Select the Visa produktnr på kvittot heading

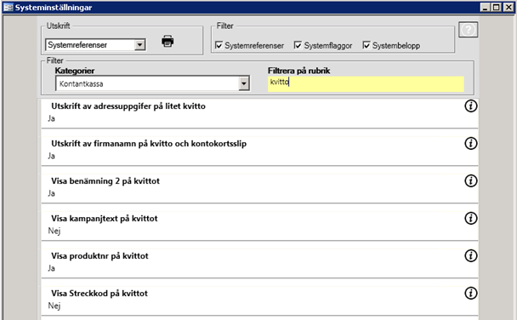tap(99, 256)
